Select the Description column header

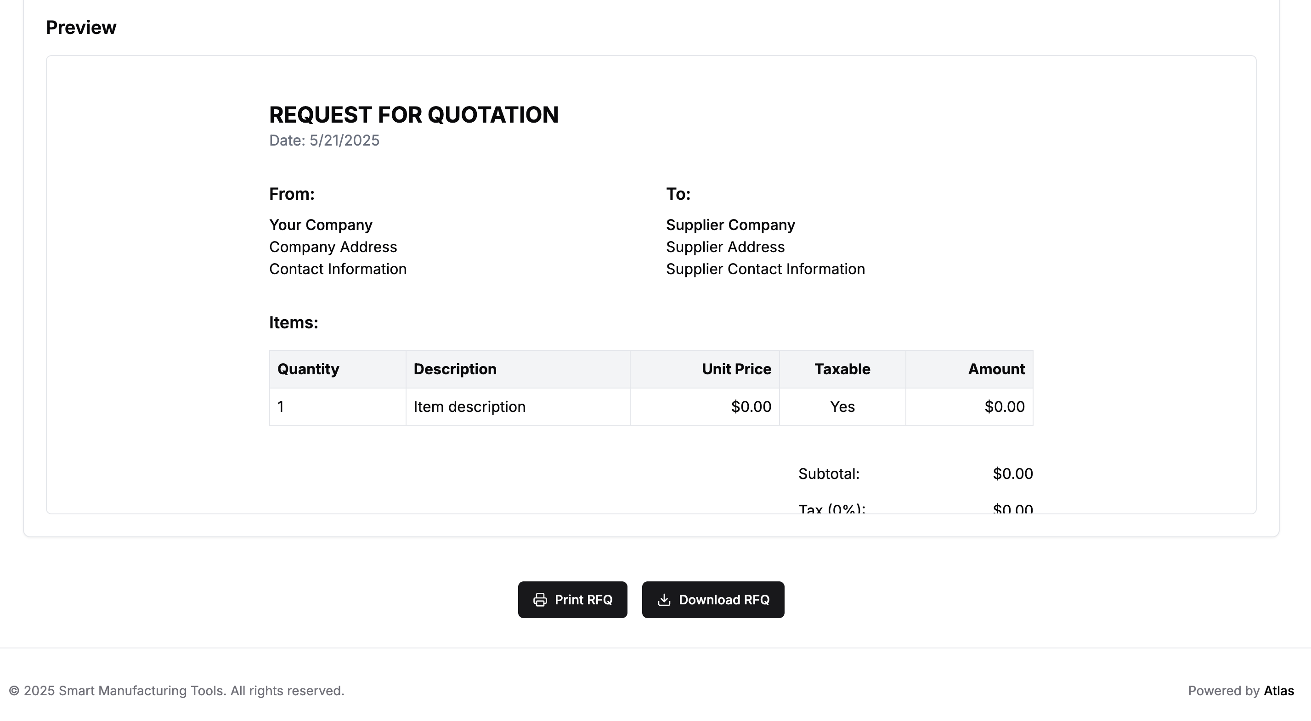click(454, 369)
